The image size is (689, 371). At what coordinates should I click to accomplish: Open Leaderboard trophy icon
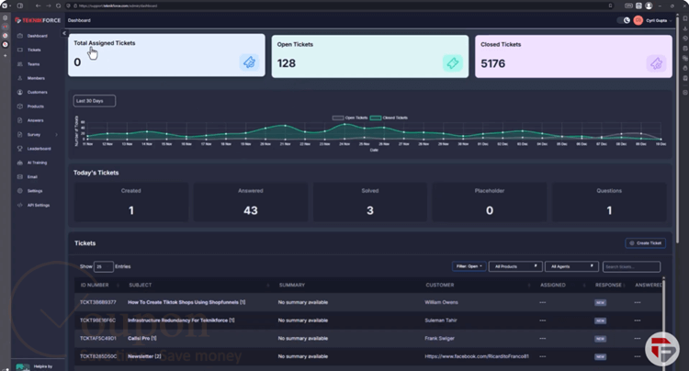click(20, 149)
